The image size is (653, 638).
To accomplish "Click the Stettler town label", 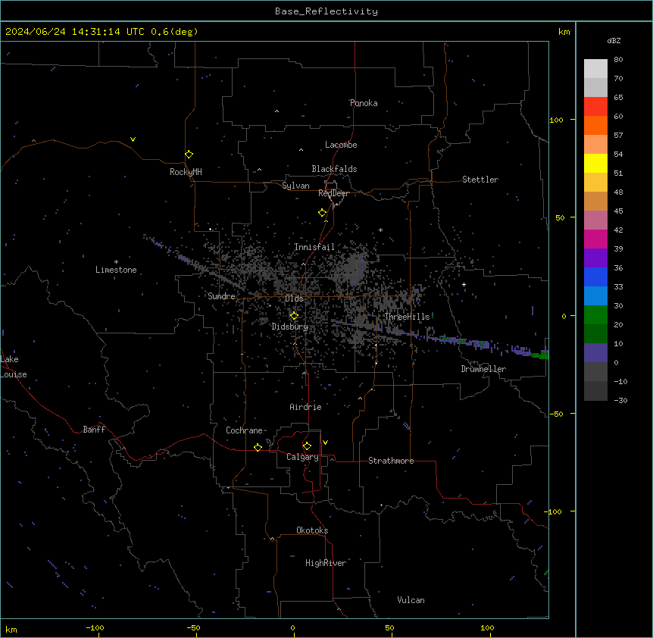I will click(480, 180).
